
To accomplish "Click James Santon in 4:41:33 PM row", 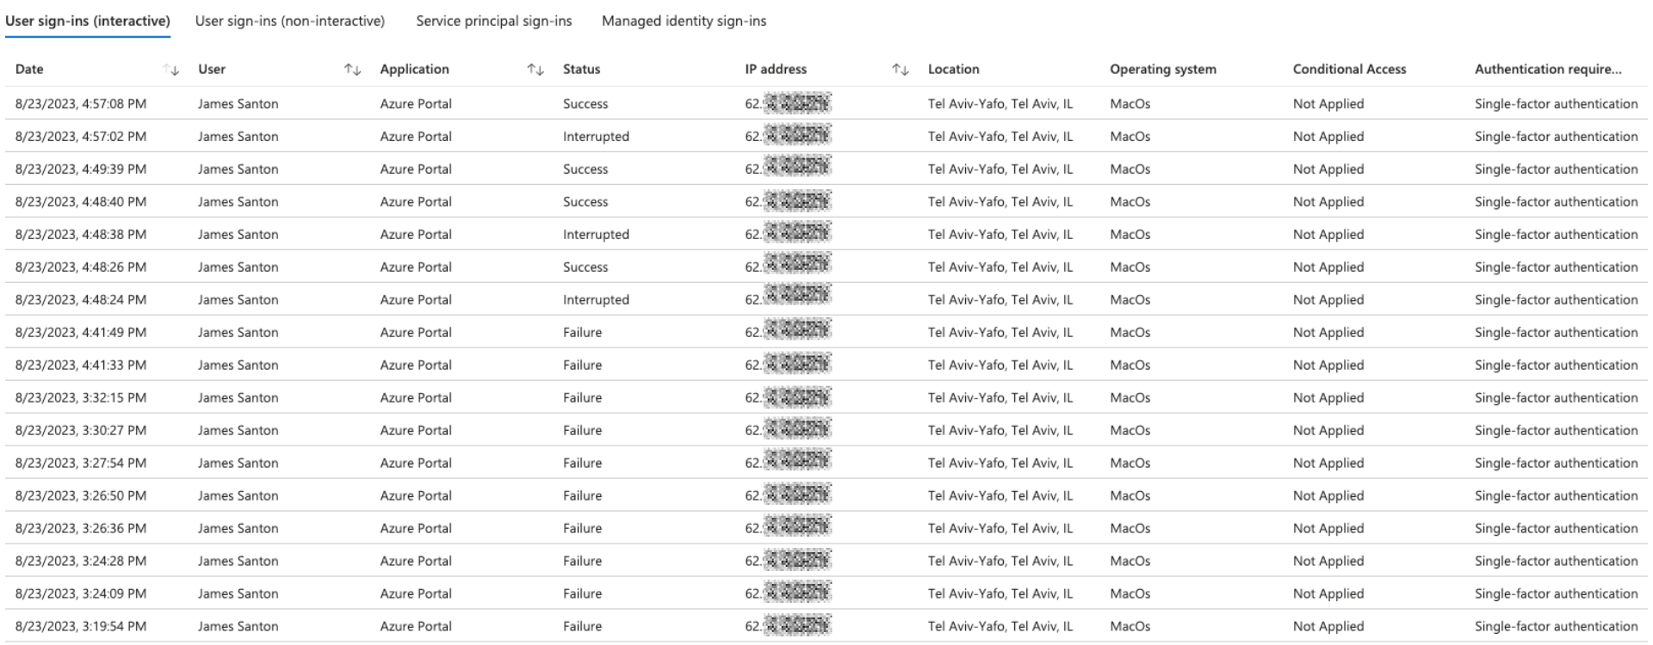I will point(238,365).
